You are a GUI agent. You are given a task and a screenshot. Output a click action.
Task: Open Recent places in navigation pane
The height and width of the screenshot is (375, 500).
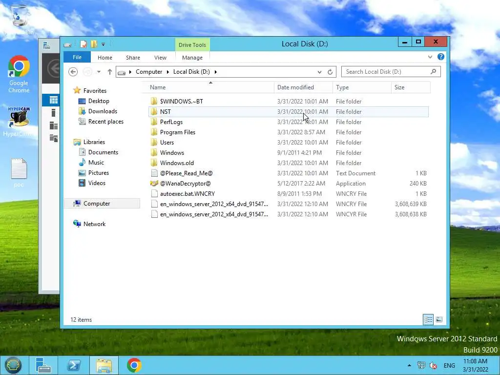[x=105, y=122]
